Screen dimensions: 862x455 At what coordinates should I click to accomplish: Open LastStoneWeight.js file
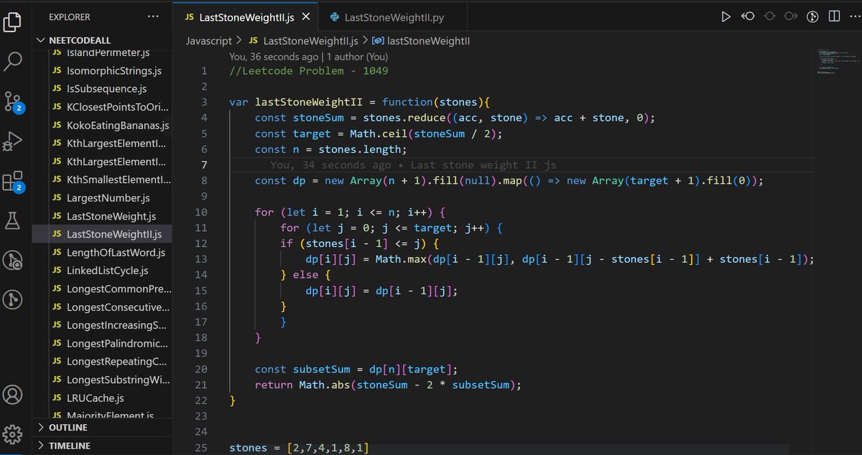111,216
